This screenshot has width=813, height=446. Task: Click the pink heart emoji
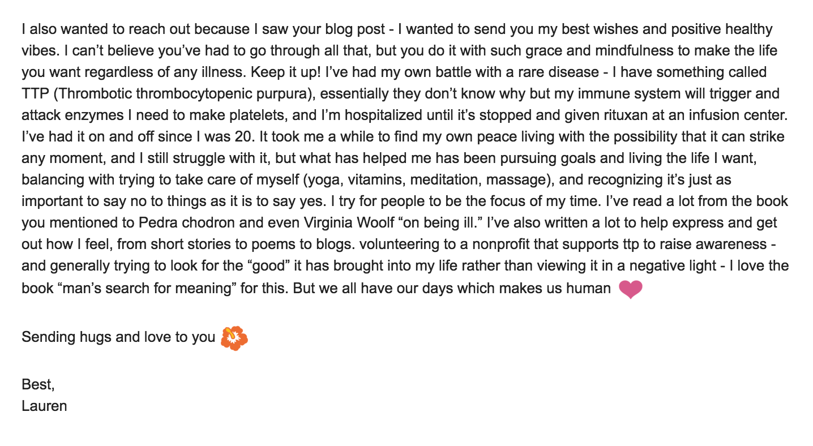(630, 289)
